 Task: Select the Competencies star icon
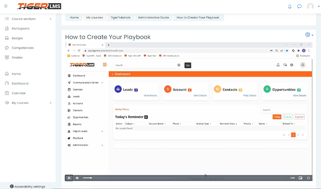(7, 48)
